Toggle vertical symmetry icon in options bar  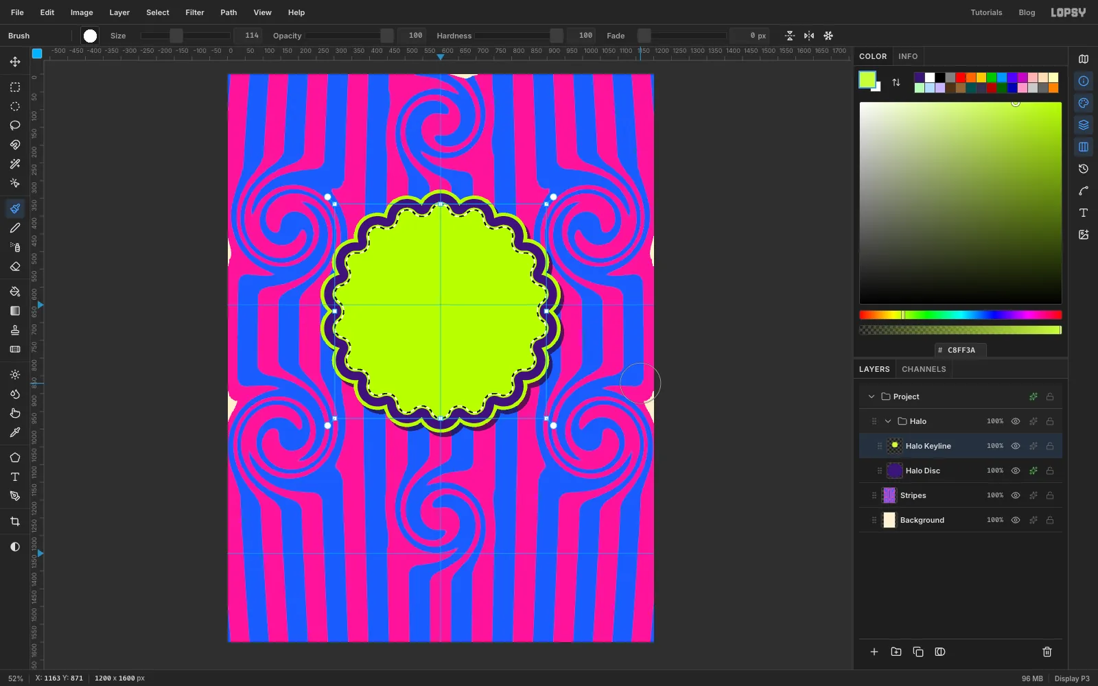809,36
